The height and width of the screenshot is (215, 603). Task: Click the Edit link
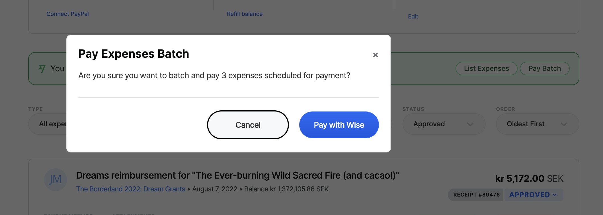[x=413, y=16]
